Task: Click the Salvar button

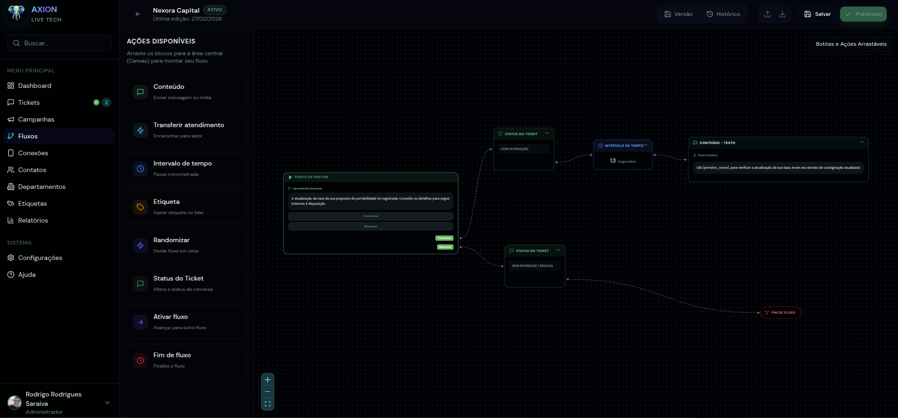Action: tap(818, 14)
